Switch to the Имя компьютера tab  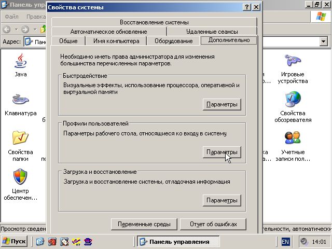[116, 41]
